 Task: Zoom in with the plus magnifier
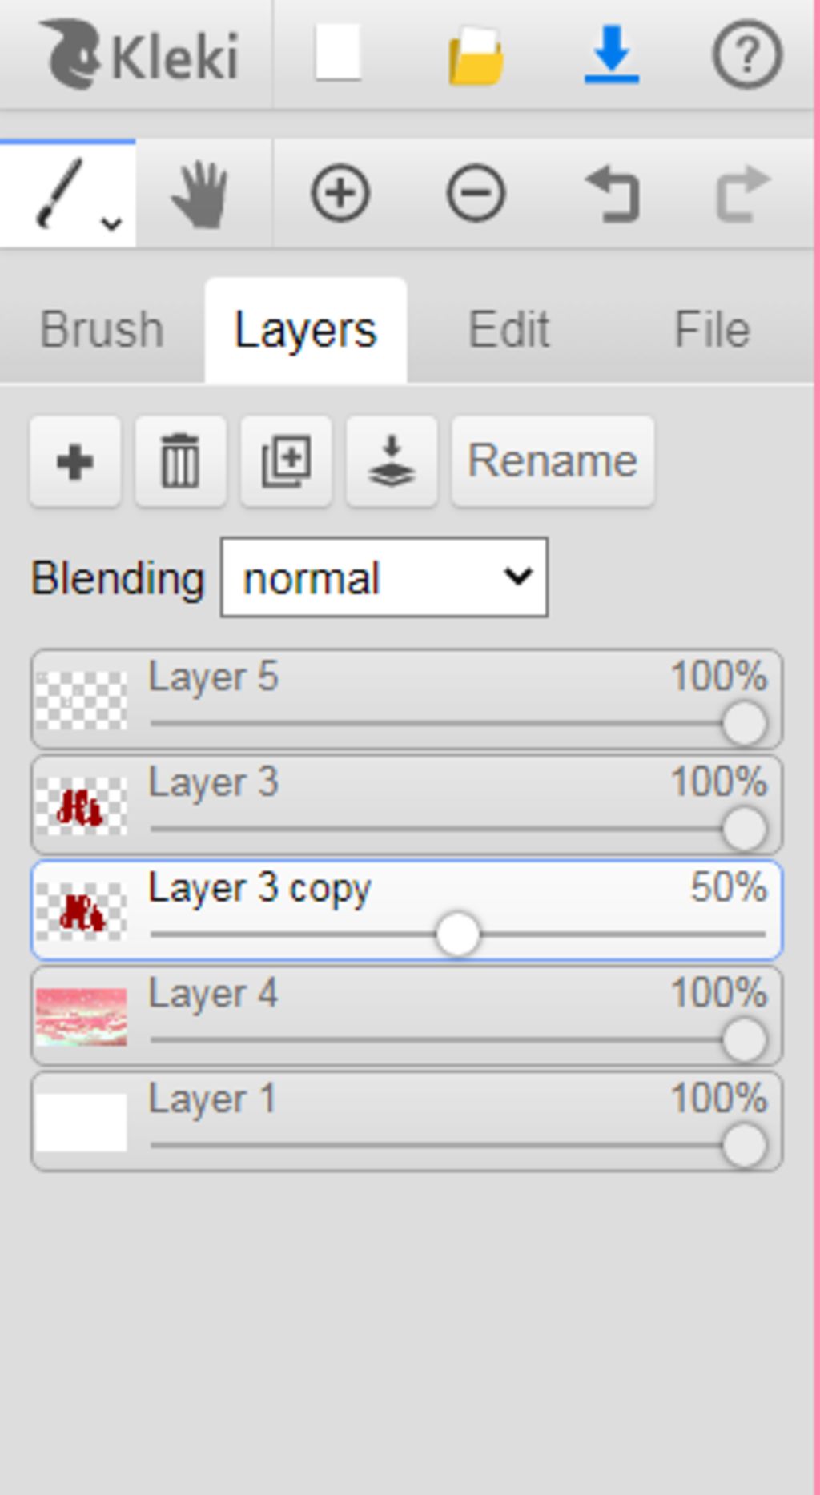coord(340,193)
